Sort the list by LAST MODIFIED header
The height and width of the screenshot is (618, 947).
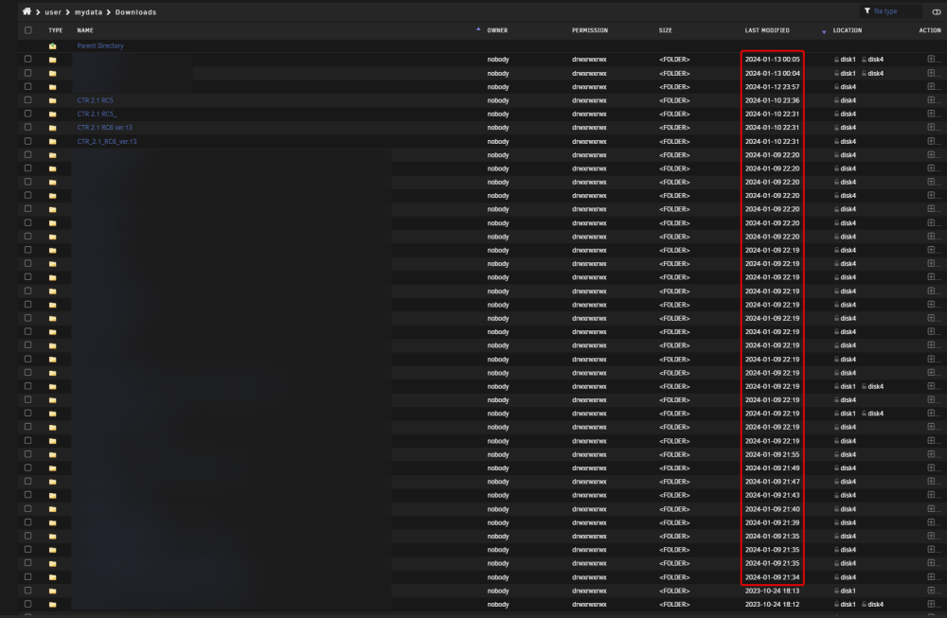click(x=767, y=30)
